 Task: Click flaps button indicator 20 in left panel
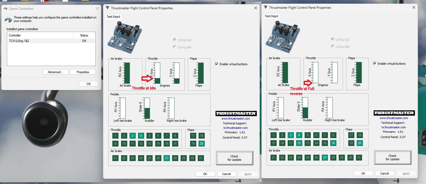(x=201, y=144)
